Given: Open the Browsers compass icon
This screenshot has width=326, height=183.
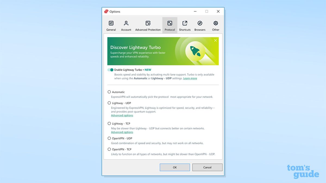Looking at the screenshot, I should pyautogui.click(x=200, y=23).
